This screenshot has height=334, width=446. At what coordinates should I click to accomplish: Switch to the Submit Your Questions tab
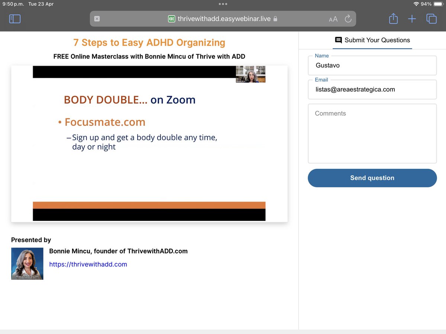(372, 40)
